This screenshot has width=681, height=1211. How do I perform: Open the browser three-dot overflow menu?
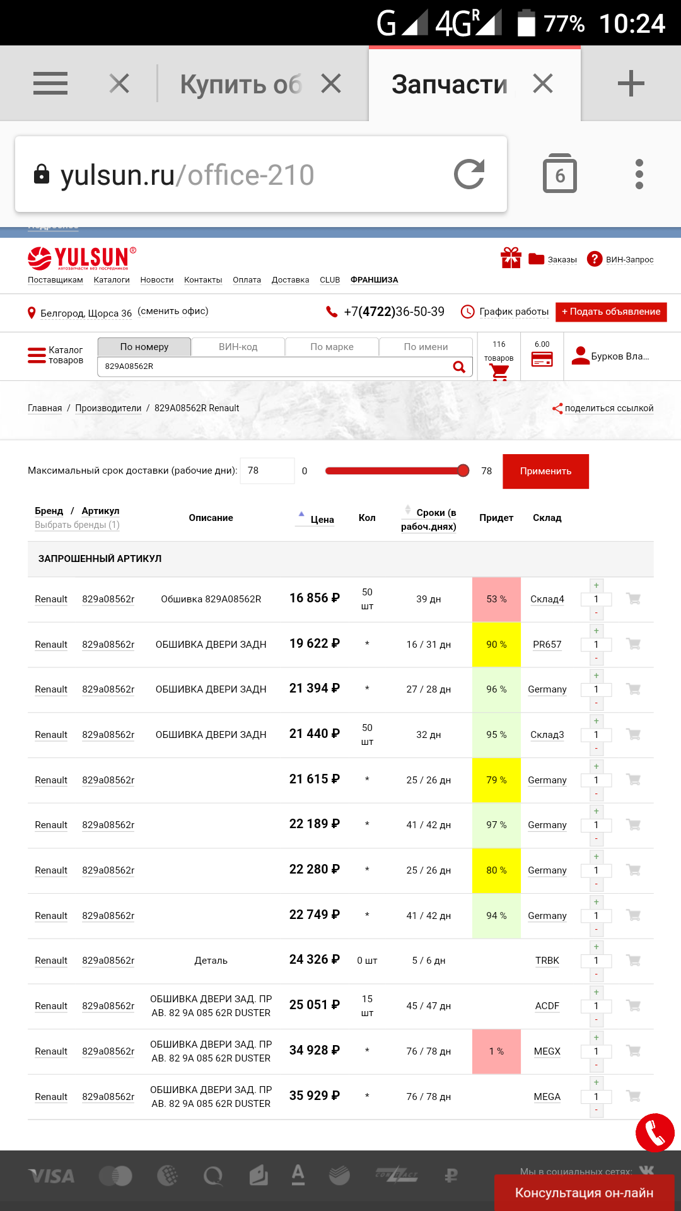tap(639, 174)
